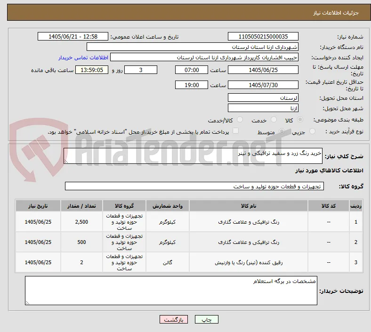Click the date 1405/06/25 in row 3
Screen dimensions: 371x332
38,262
